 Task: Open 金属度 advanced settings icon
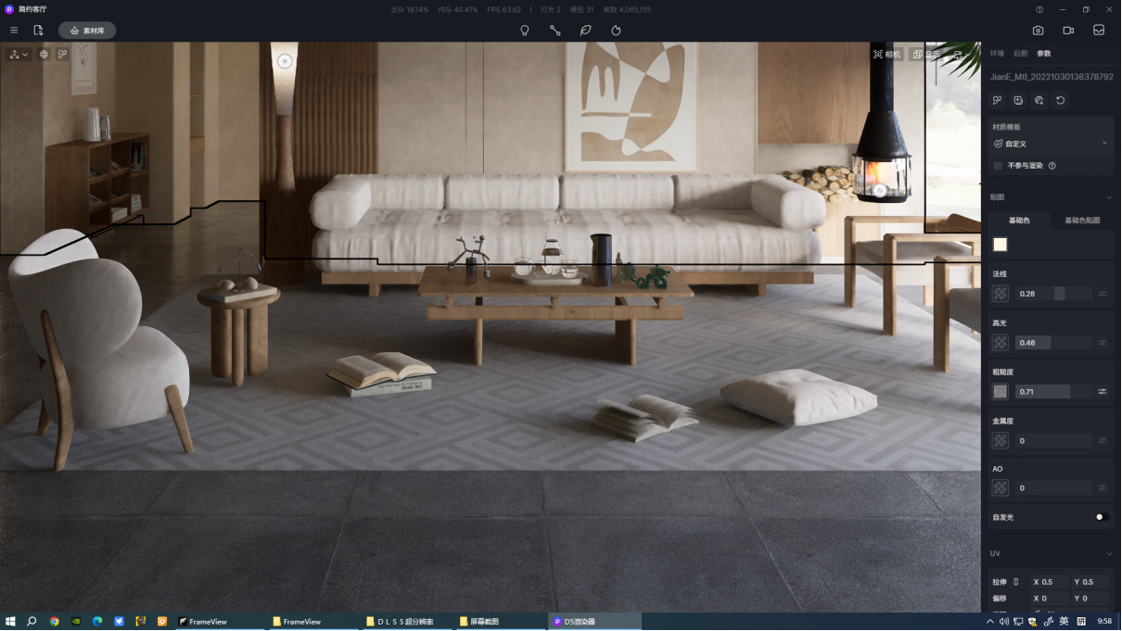point(1103,441)
